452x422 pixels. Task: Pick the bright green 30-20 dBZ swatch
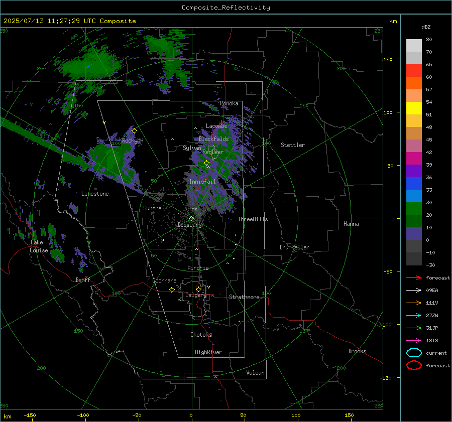pyautogui.click(x=414, y=209)
